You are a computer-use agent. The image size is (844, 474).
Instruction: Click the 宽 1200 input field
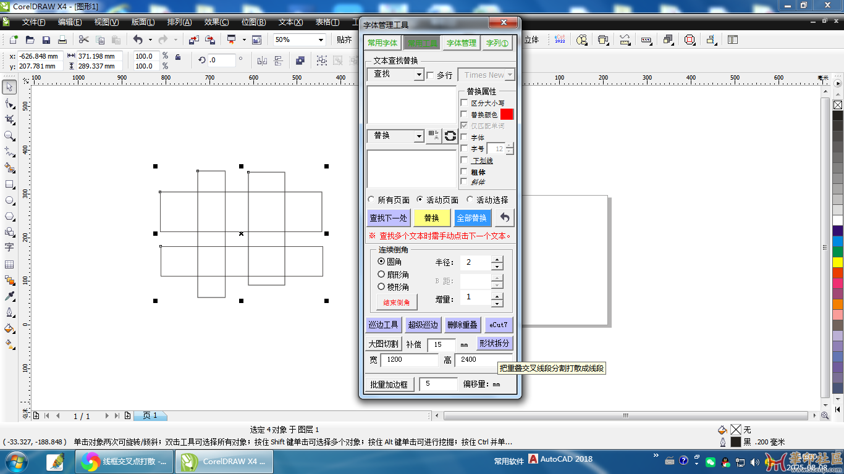pos(409,360)
